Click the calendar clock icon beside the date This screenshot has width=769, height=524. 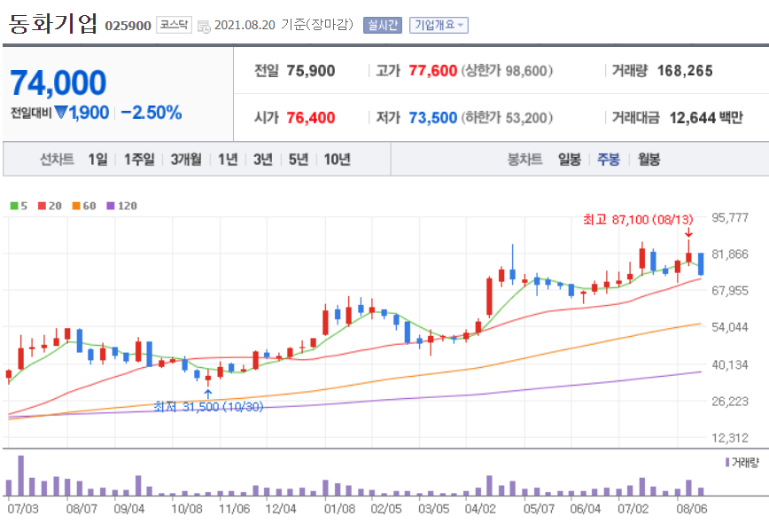point(204,27)
